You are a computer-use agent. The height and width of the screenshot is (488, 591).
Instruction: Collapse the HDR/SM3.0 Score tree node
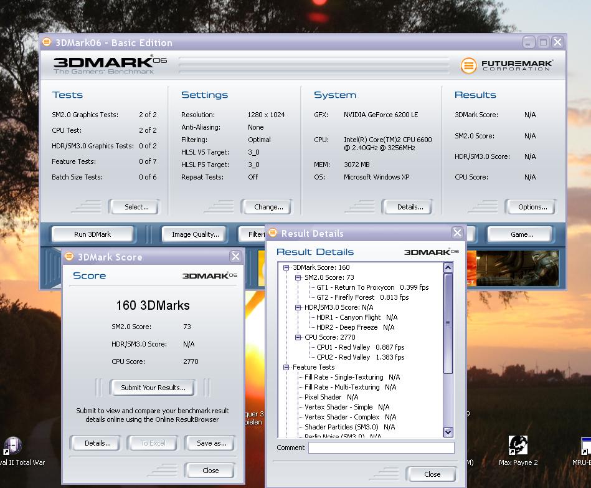[298, 307]
